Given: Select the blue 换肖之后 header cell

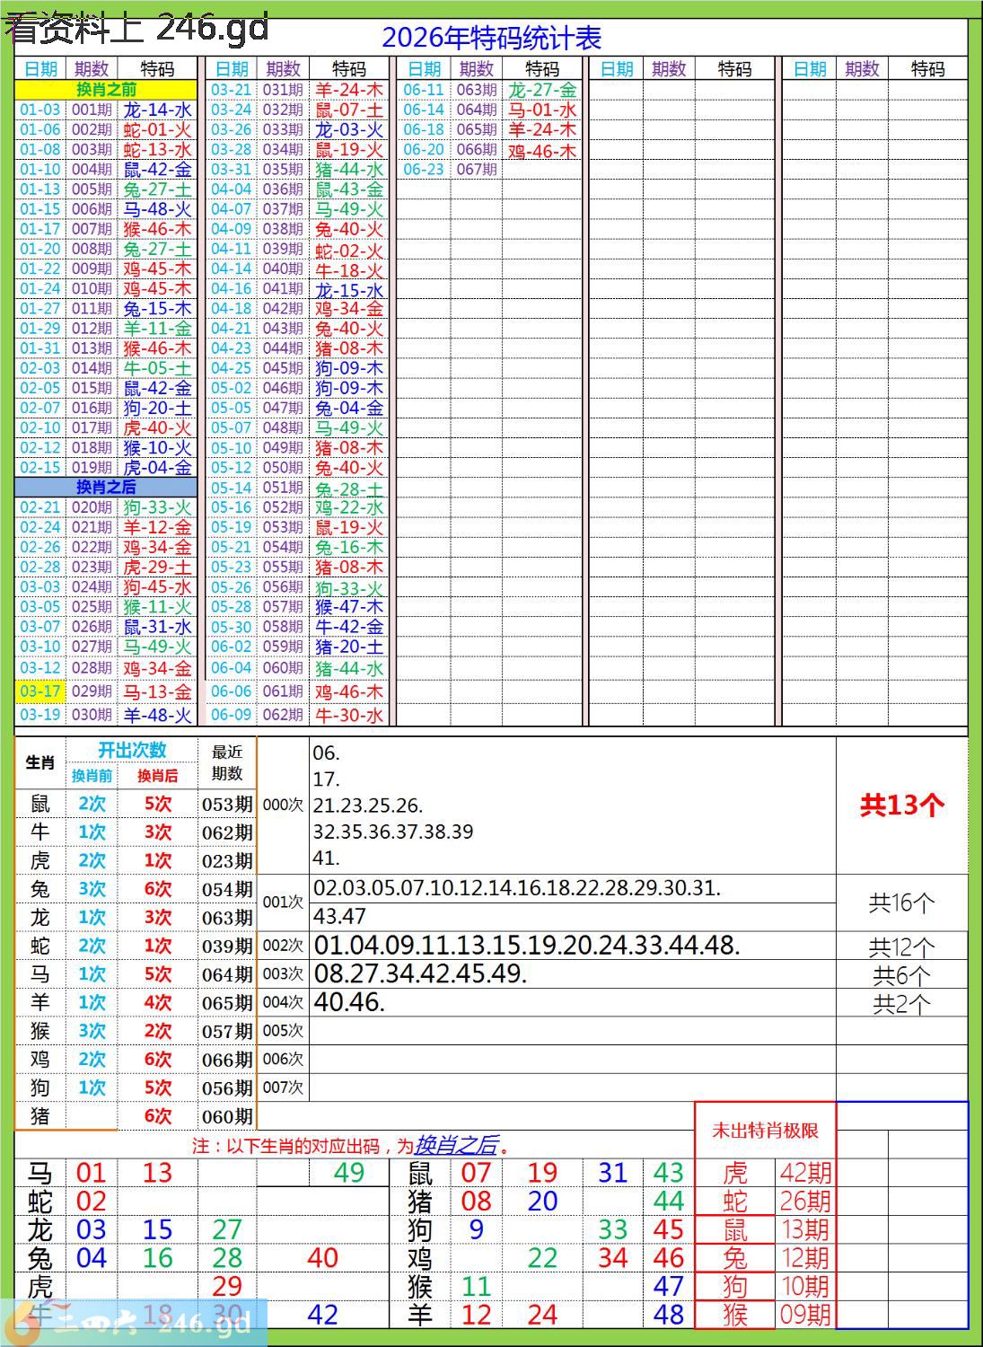Looking at the screenshot, I should tap(106, 487).
